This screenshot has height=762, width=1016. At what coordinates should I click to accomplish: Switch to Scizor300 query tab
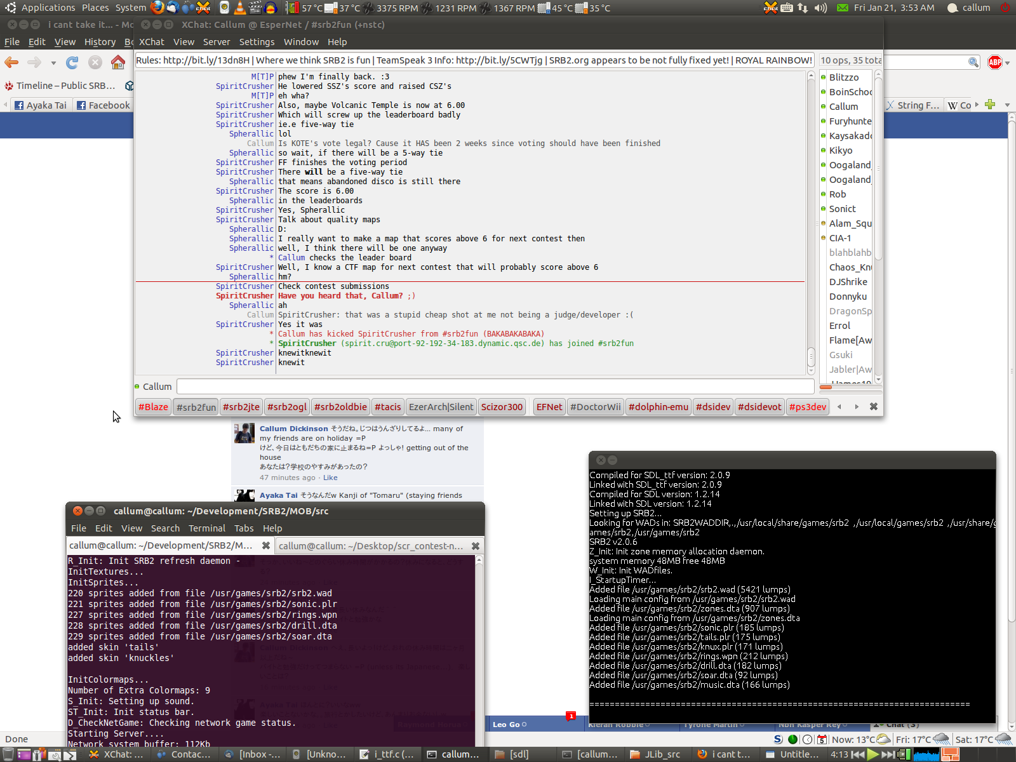click(502, 407)
